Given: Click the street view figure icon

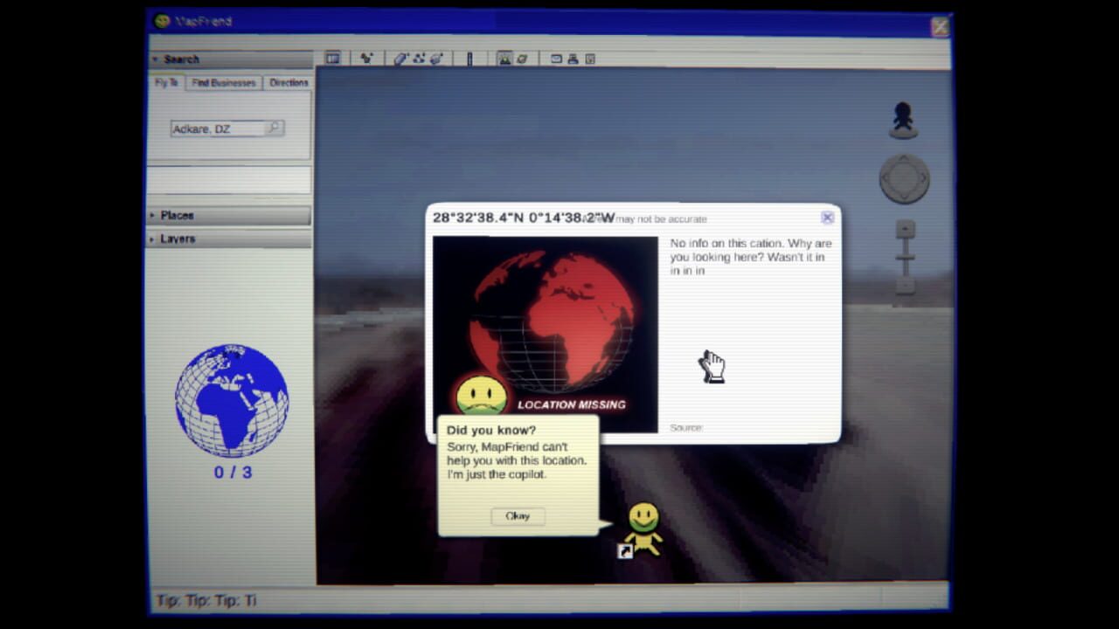Looking at the screenshot, I should point(903,120).
